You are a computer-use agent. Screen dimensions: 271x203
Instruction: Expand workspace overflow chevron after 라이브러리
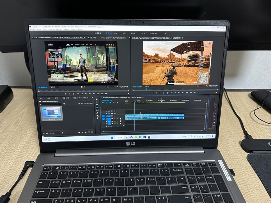[x=165, y=33]
